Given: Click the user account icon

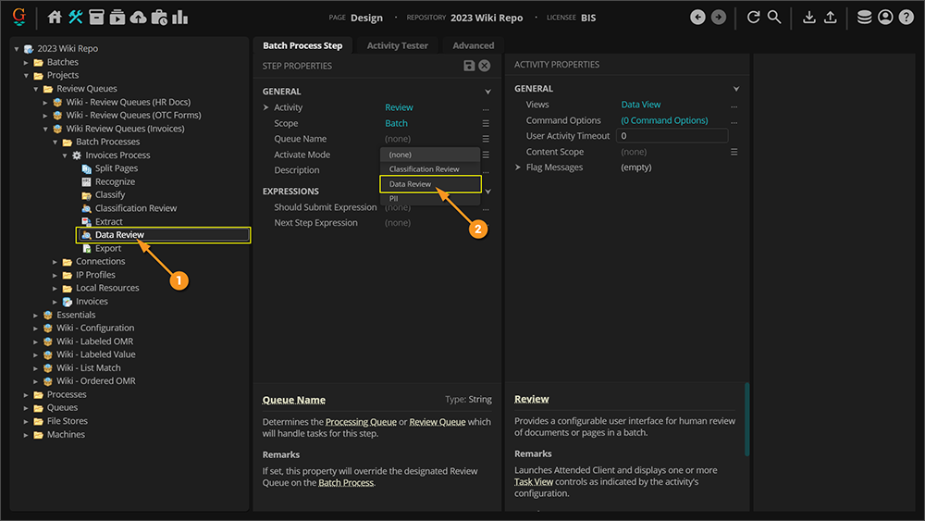Looking at the screenshot, I should point(885,18).
